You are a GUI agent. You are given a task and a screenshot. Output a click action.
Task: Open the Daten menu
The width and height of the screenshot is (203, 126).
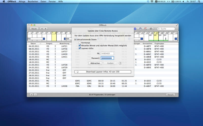43,2
